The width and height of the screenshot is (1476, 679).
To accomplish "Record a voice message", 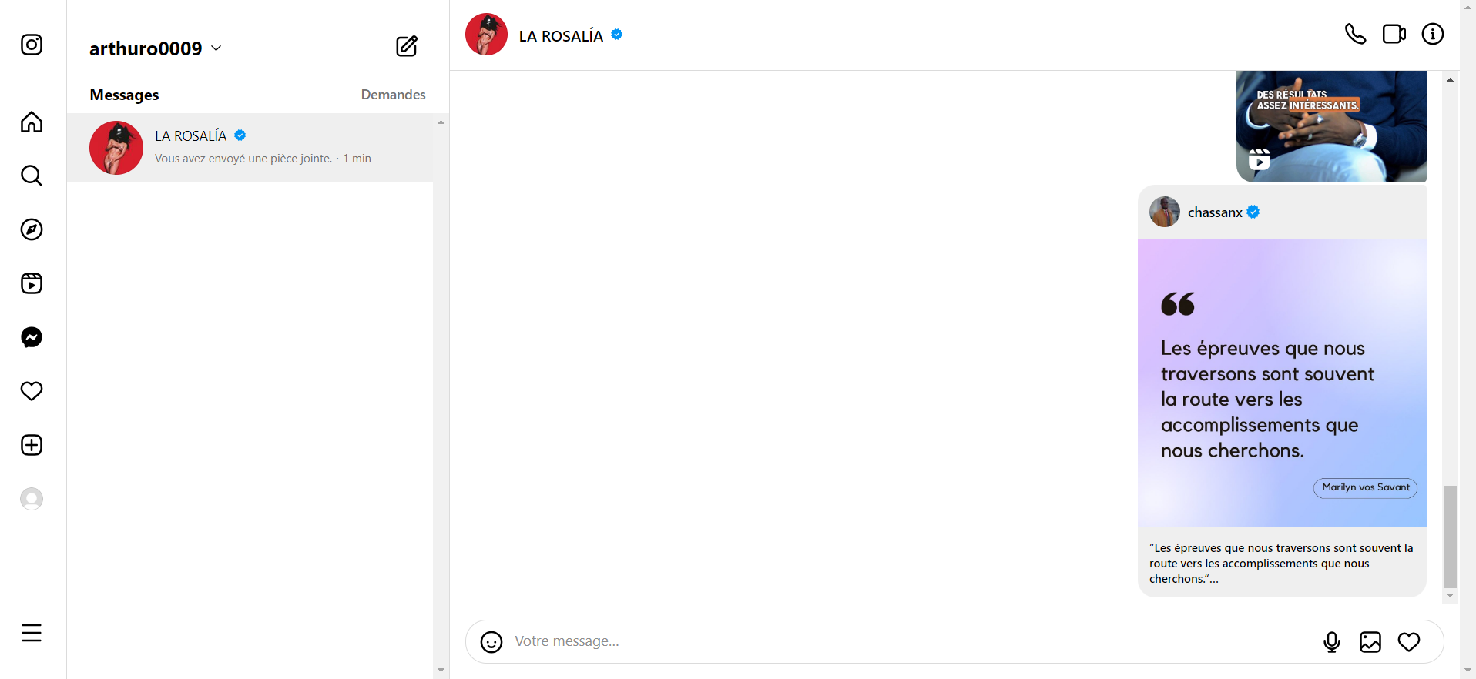I will point(1331,642).
